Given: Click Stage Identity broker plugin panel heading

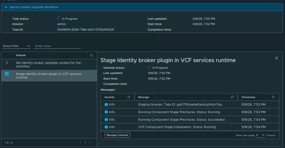Looking at the screenshot, I should (x=168, y=60).
